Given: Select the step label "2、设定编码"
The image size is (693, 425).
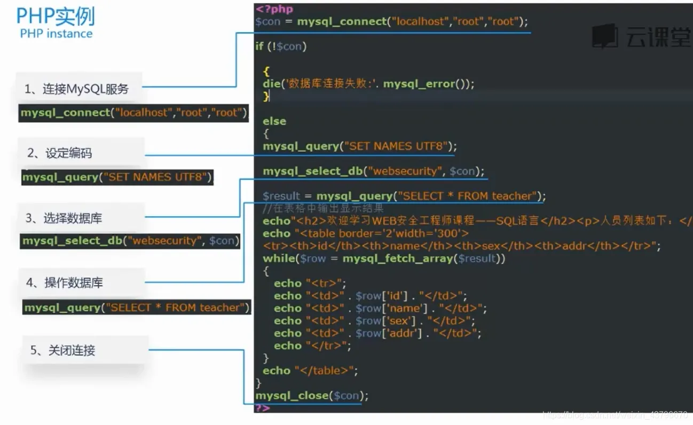Looking at the screenshot, I should click(60, 153).
